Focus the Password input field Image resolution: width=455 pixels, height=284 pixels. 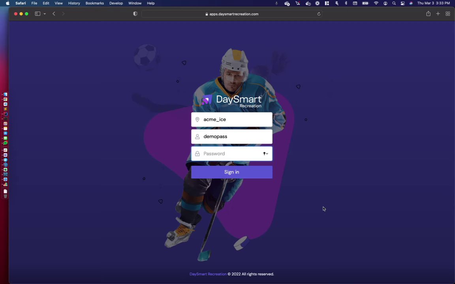231,153
